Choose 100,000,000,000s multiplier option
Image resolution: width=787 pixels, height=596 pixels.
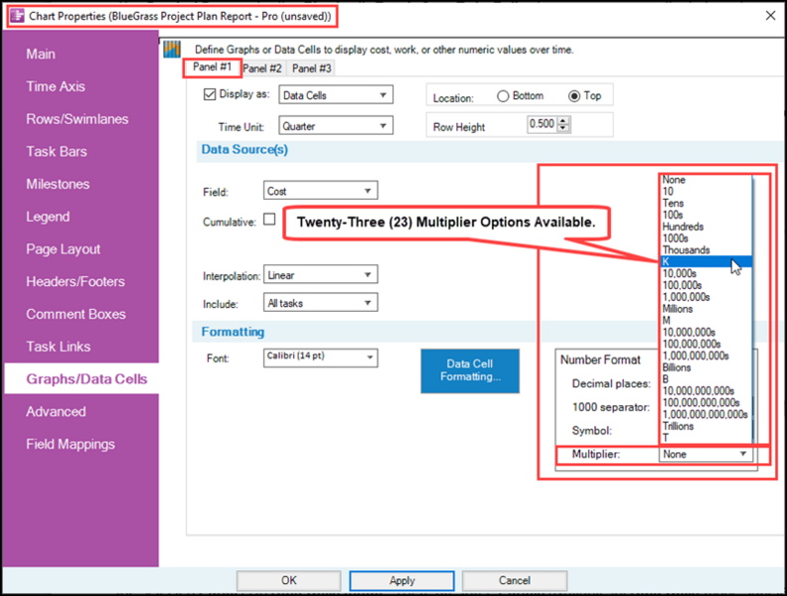tap(706, 402)
